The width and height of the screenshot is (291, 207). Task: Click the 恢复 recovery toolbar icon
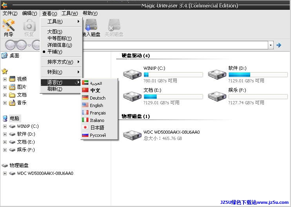click(x=29, y=25)
